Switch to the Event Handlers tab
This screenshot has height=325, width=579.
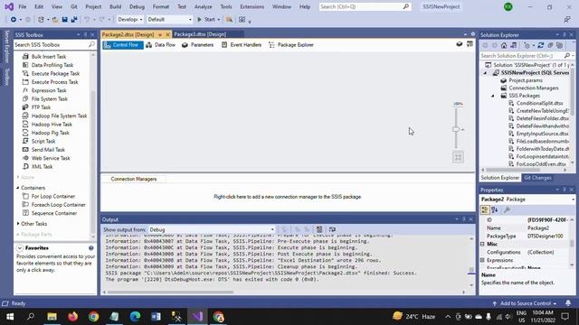[x=242, y=45]
